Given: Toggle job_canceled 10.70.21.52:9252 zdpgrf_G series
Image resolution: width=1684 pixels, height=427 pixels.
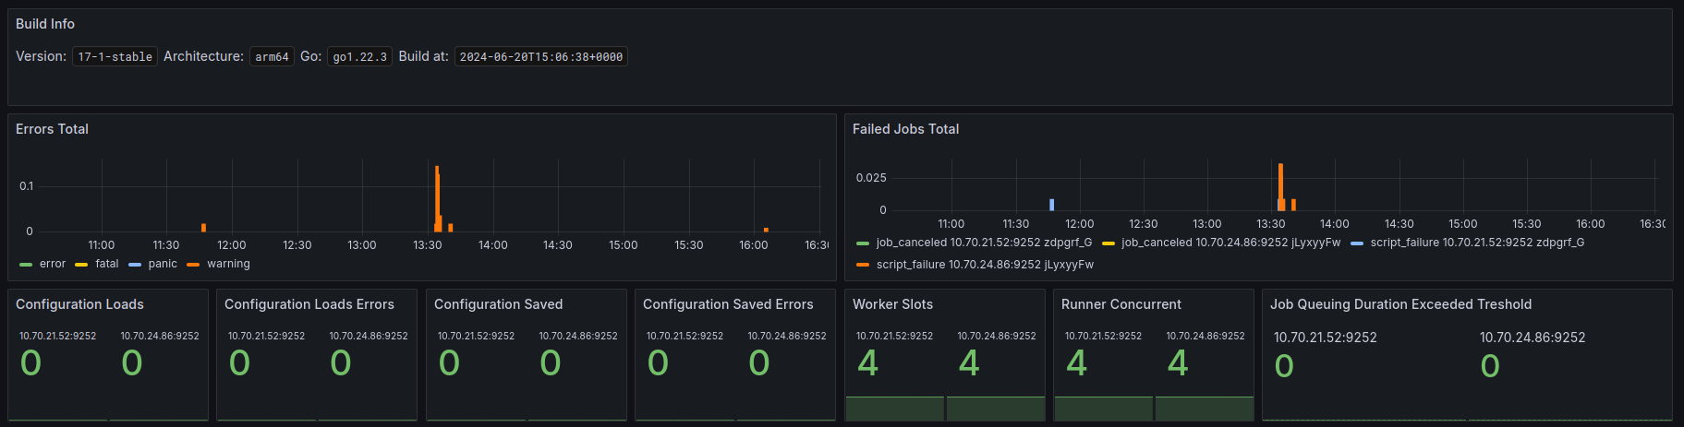Looking at the screenshot, I should pyautogui.click(x=984, y=243).
